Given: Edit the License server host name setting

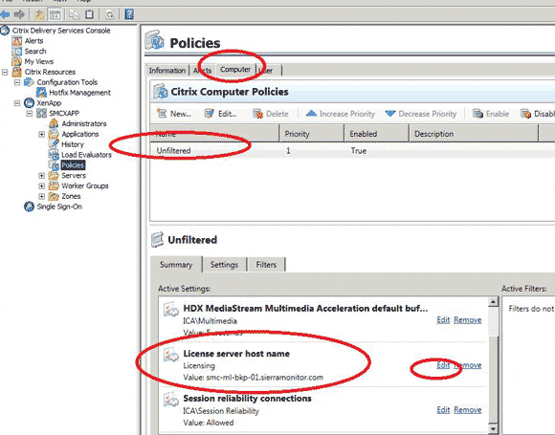Looking at the screenshot, I should (x=443, y=365).
